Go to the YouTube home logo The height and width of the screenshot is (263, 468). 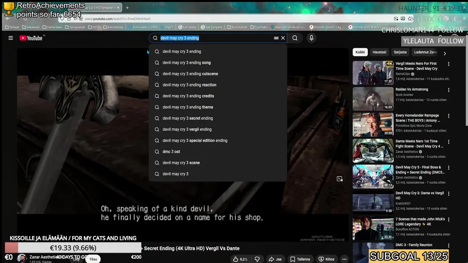(31, 38)
